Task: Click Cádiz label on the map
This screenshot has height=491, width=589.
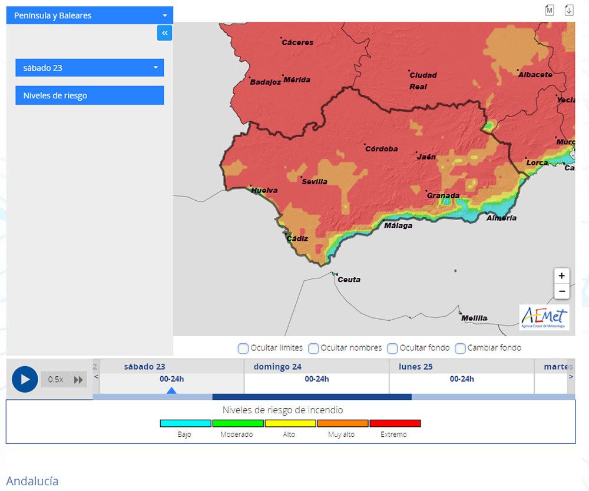Action: tap(297, 239)
